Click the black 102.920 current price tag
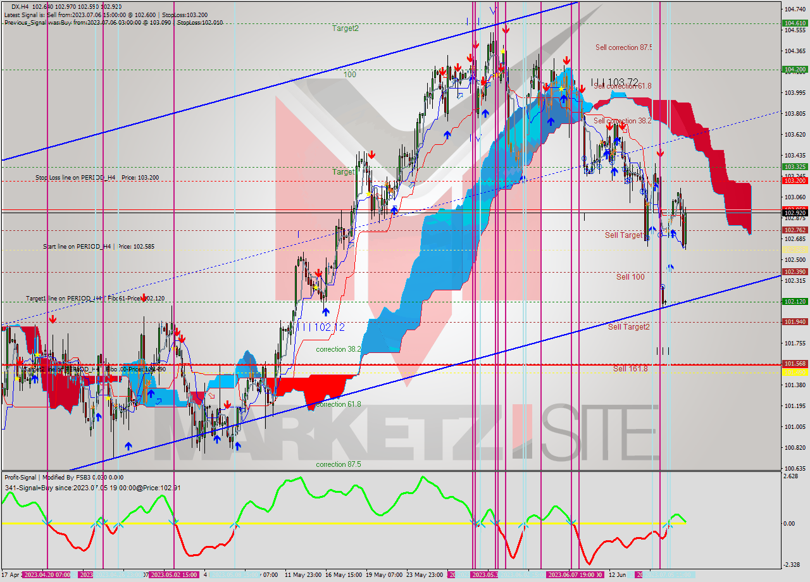810x582 pixels. (795, 213)
